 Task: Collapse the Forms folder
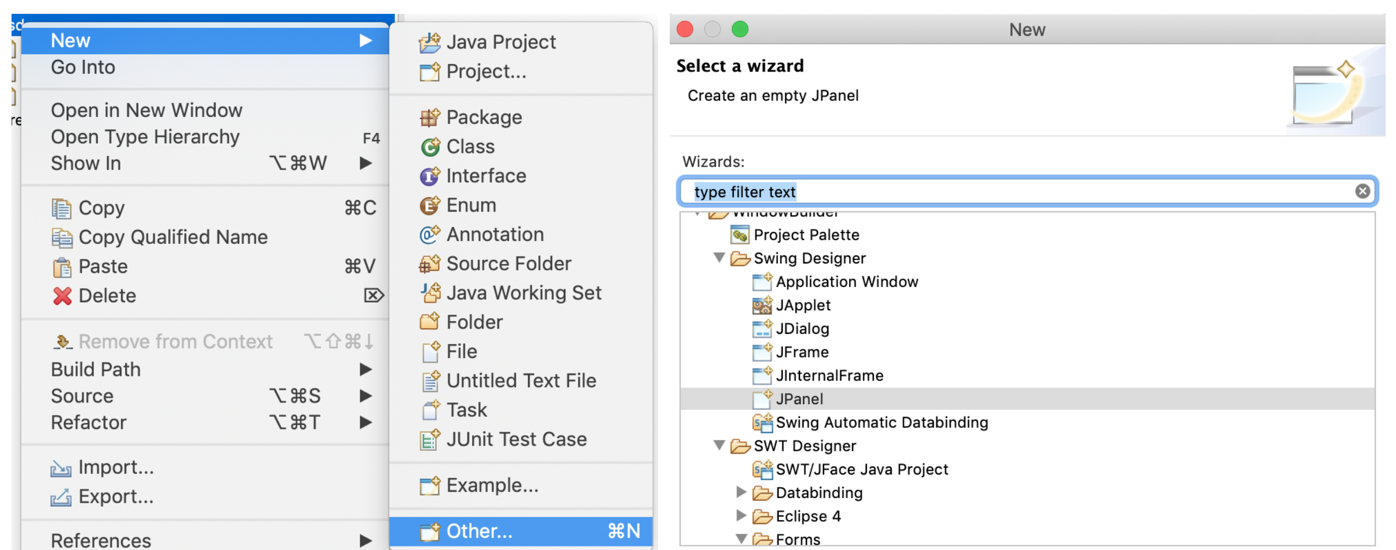[x=742, y=538]
